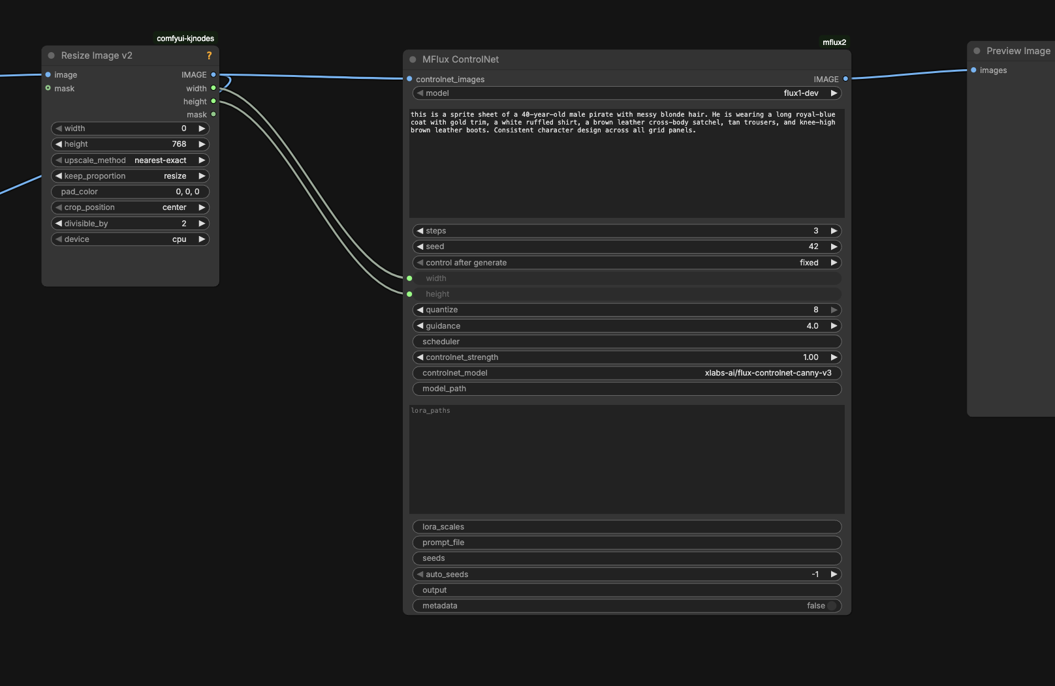Edit pad_color 0, 0, 0 field

coord(130,192)
